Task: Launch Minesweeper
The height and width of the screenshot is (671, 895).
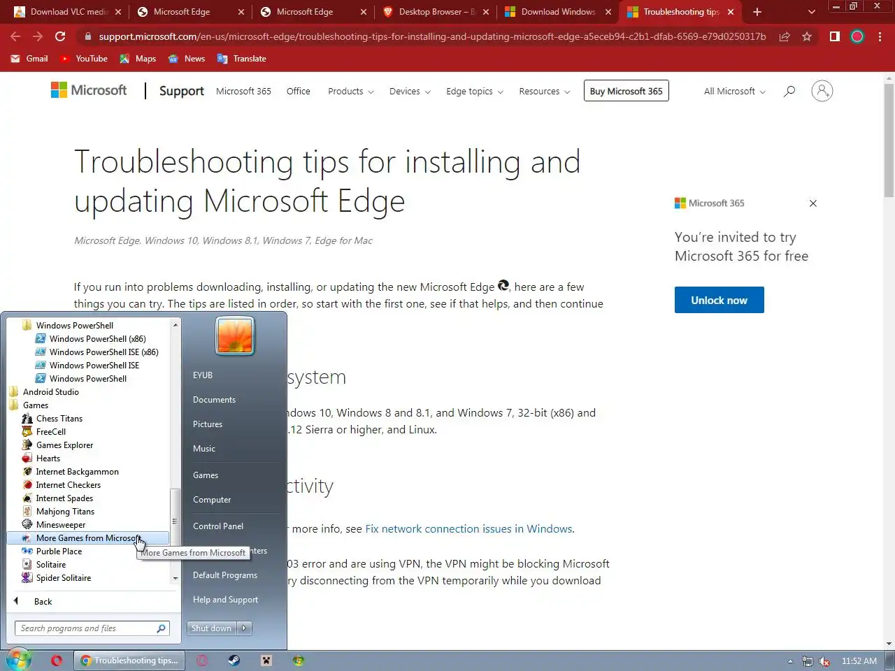Action: coord(60,525)
